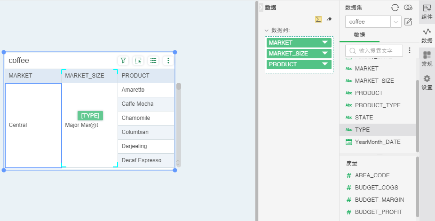Open the MARKET_SIZE column dropdown arrow
This screenshot has height=221, width=435.
[324, 54]
